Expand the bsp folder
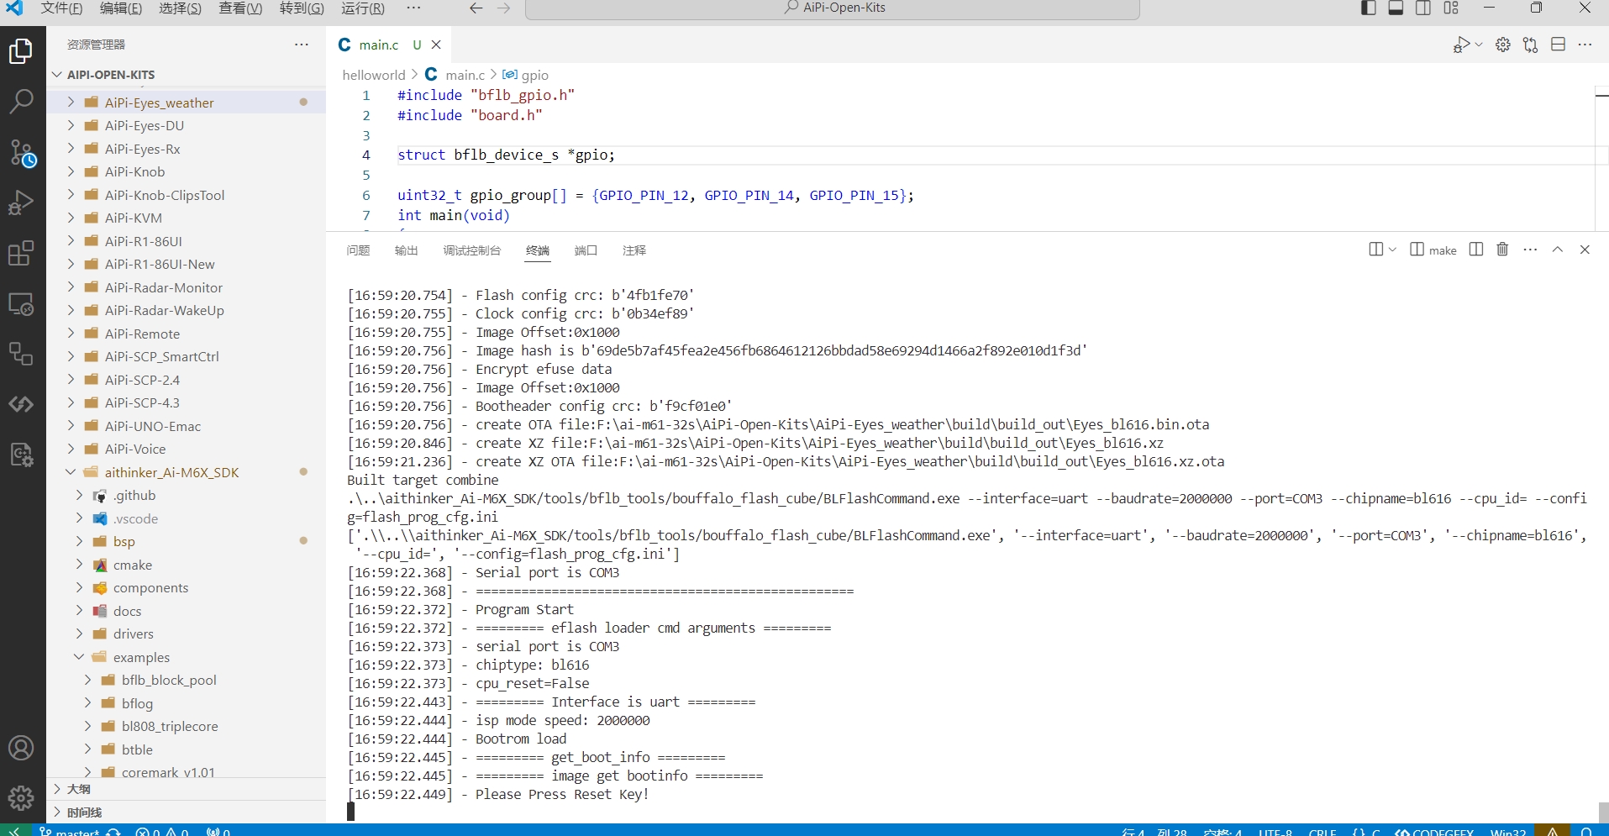 [79, 541]
